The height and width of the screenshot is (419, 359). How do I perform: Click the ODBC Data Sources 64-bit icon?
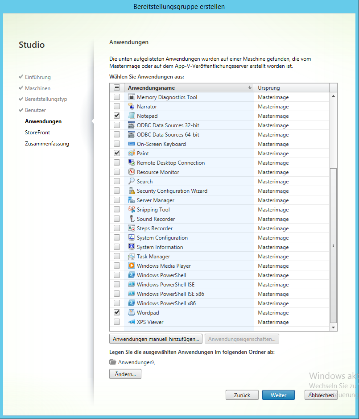[131, 134]
